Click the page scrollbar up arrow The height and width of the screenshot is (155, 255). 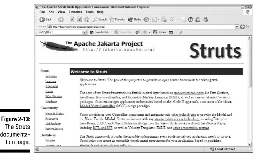click(x=250, y=38)
